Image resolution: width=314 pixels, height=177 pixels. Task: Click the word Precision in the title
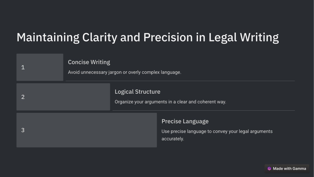click(x=168, y=37)
